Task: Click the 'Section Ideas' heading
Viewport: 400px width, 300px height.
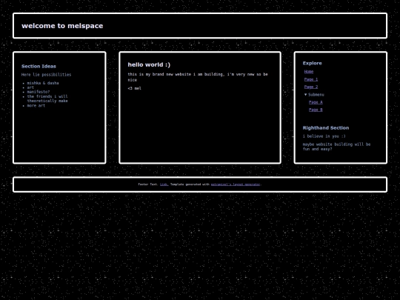Action: [x=39, y=67]
